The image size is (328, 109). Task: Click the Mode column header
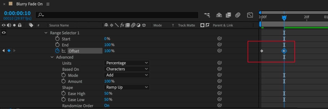(158, 25)
